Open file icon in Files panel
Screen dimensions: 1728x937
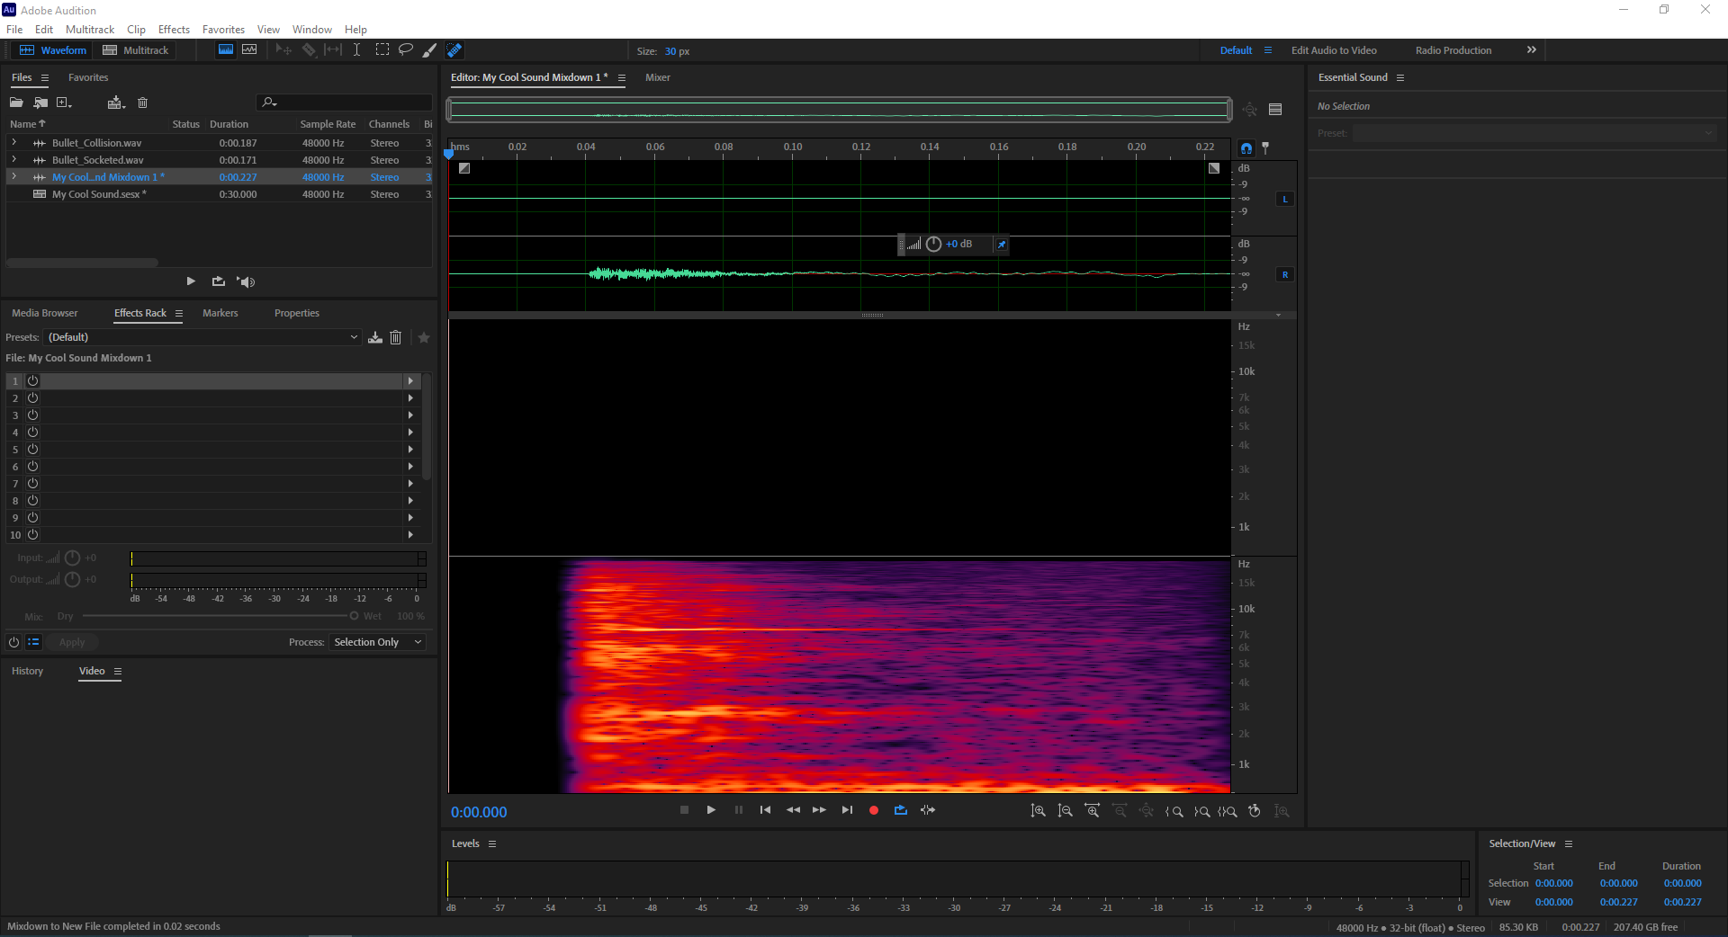pos(16,103)
